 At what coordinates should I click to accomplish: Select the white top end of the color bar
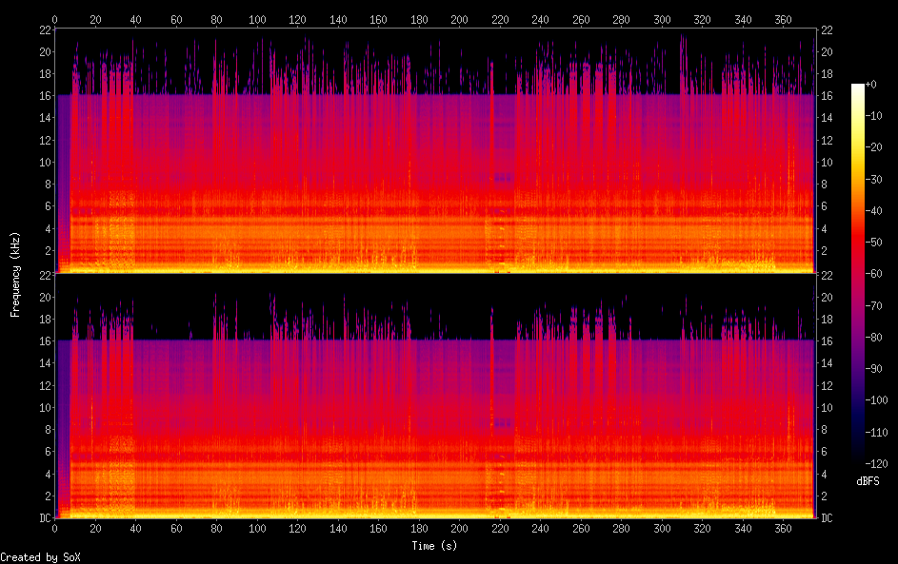(x=858, y=88)
